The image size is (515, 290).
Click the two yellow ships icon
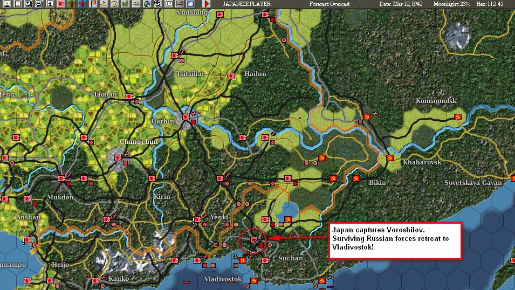tap(115, 4)
